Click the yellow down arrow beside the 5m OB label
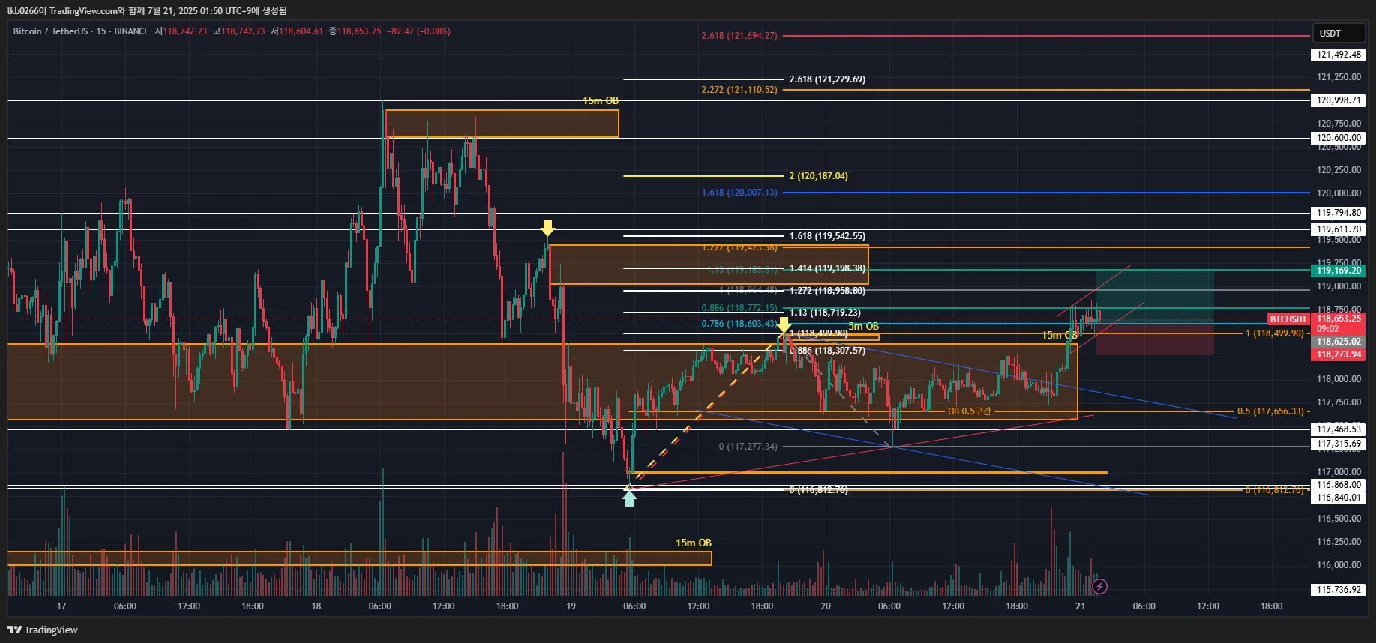The image size is (1376, 643). (784, 325)
